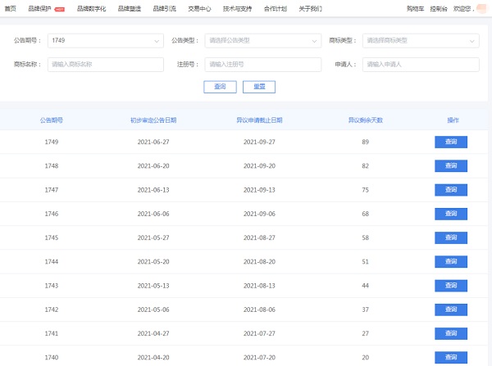Click 查询 button for row 1740
This screenshot has width=492, height=366.
pyautogui.click(x=451, y=358)
